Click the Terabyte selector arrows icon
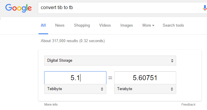Image resolution: width=207 pixels, height=110 pixels. pos(172,89)
